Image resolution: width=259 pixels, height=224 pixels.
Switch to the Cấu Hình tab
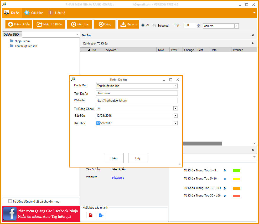(x=34, y=13)
